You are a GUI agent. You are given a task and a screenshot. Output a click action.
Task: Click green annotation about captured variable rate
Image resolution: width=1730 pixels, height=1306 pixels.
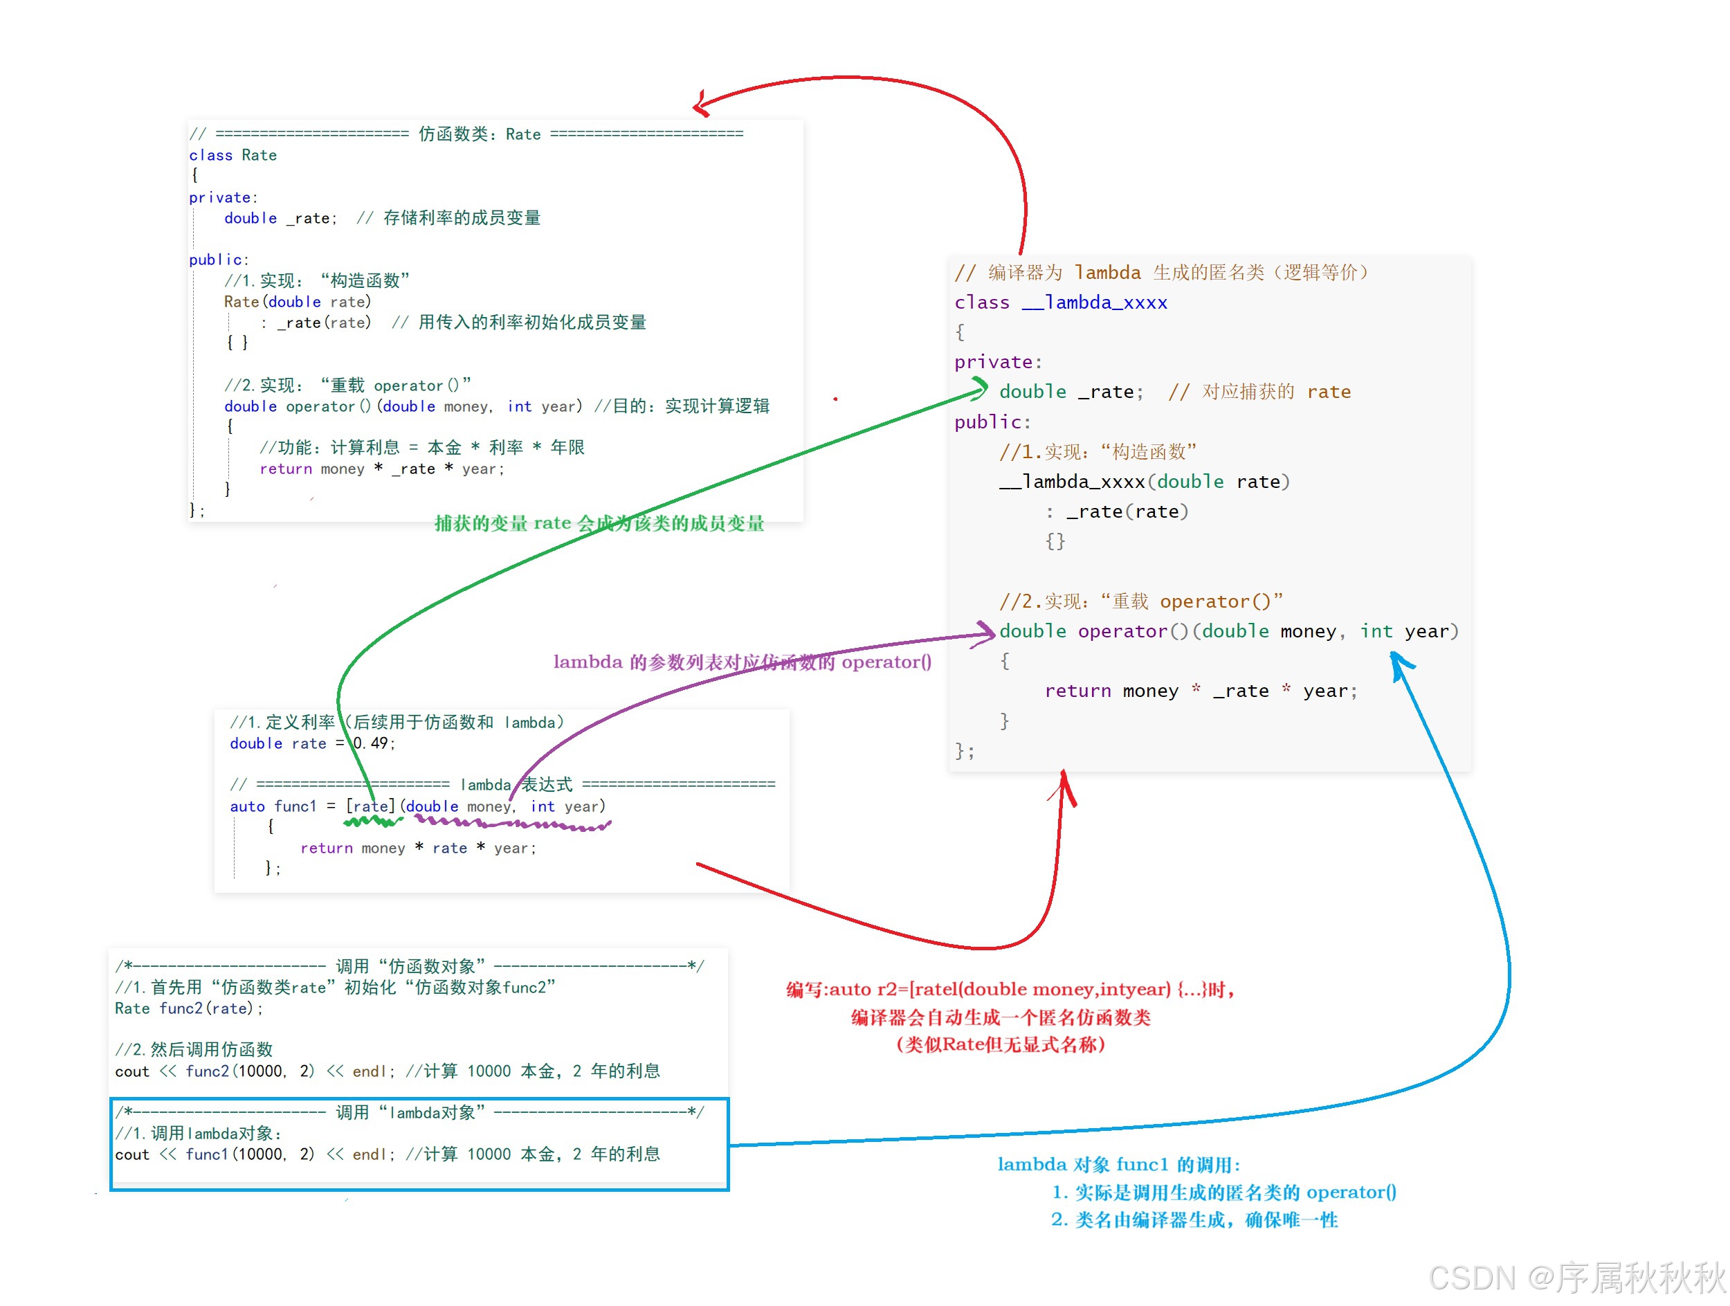599,523
